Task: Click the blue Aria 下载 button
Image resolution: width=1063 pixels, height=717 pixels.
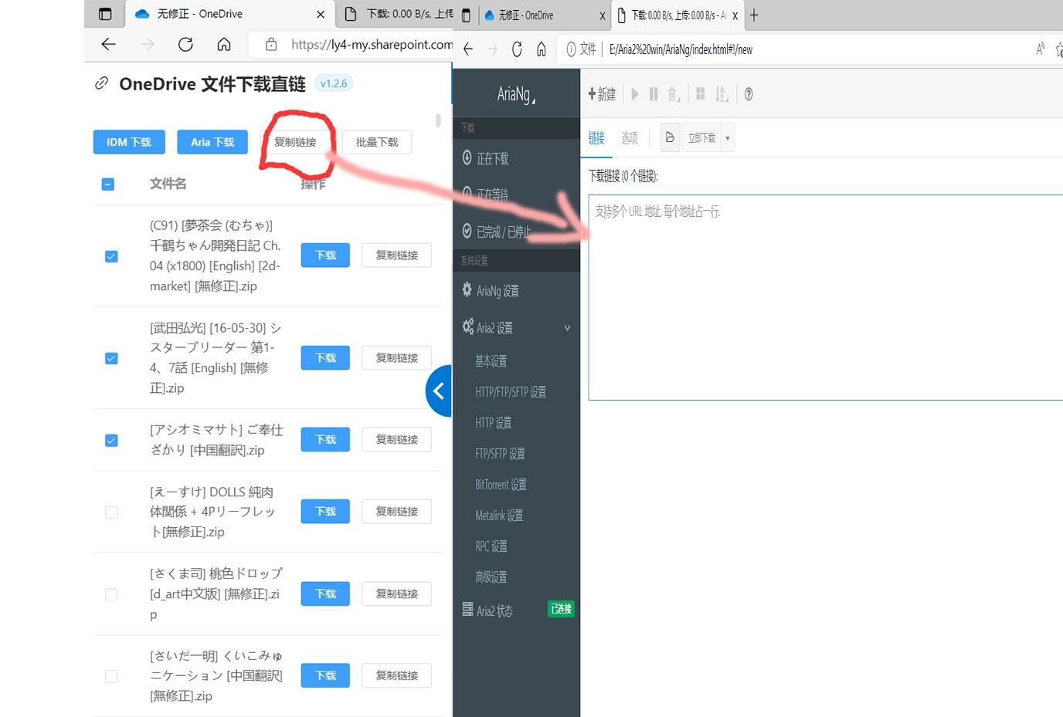Action: point(212,142)
